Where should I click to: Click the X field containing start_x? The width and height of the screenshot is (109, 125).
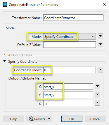68,87
